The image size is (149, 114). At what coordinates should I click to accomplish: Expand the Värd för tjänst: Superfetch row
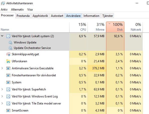(2, 89)
